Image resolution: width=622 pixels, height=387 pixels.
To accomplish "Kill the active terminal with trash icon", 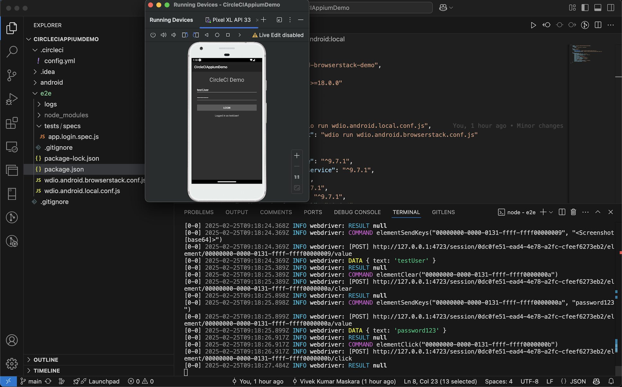I will [573, 212].
